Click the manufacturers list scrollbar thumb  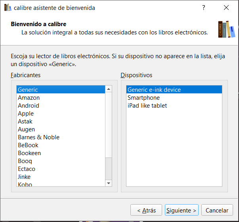(x=109, y=125)
